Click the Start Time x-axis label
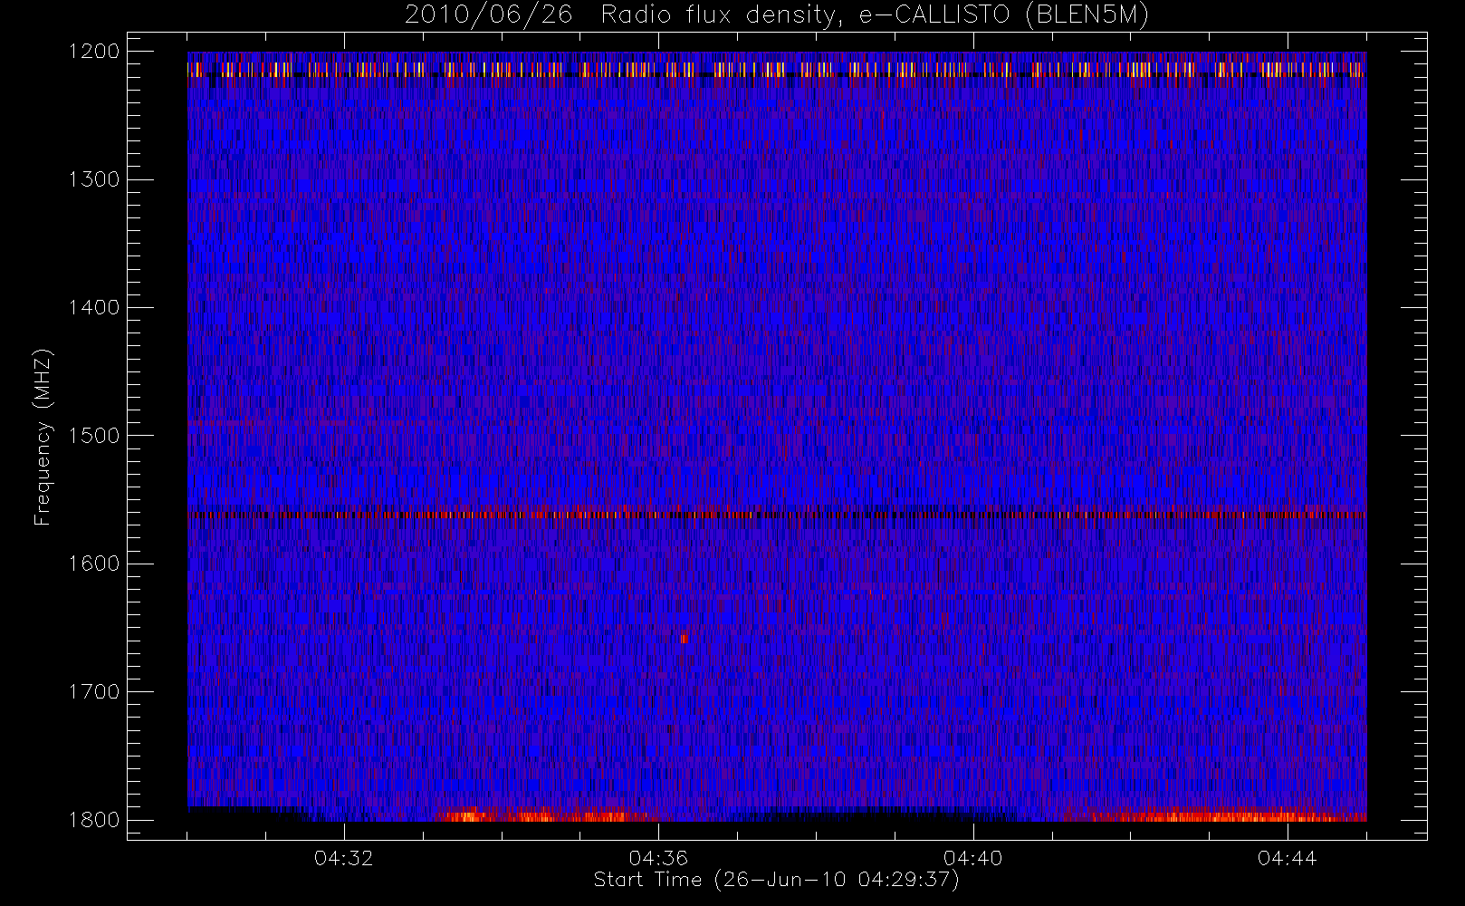 click(776, 880)
